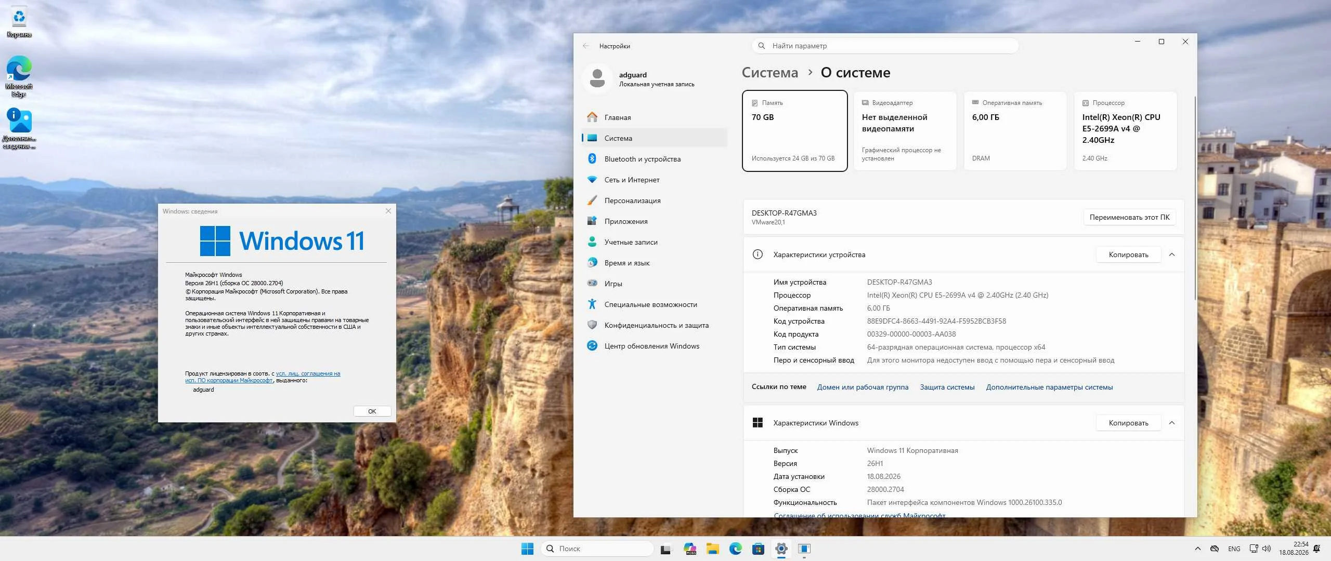
Task: Open Microsoft Store from the taskbar
Action: 759,549
